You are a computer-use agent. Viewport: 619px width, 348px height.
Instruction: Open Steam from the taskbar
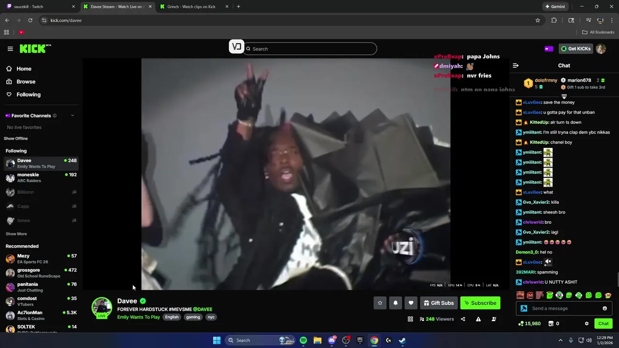(x=402, y=340)
